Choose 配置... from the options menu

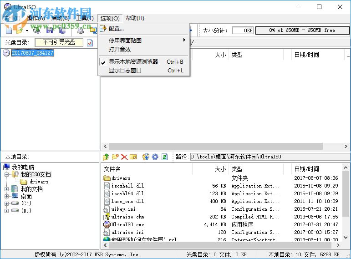pos(144,29)
